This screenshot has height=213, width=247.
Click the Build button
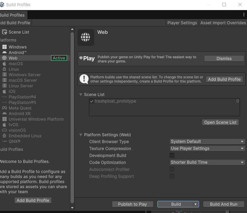[176, 204]
